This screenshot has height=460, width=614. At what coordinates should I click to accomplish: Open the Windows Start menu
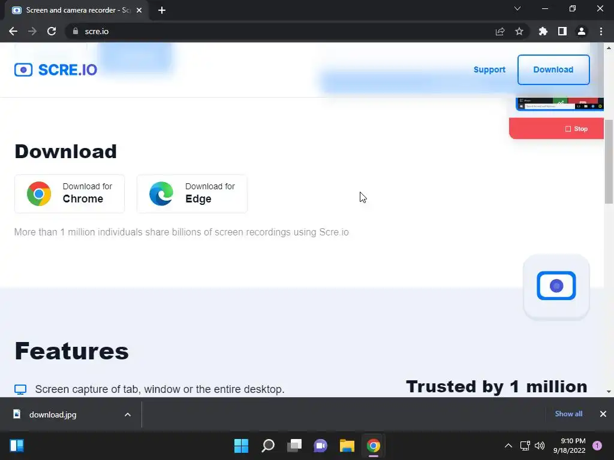coord(241,446)
